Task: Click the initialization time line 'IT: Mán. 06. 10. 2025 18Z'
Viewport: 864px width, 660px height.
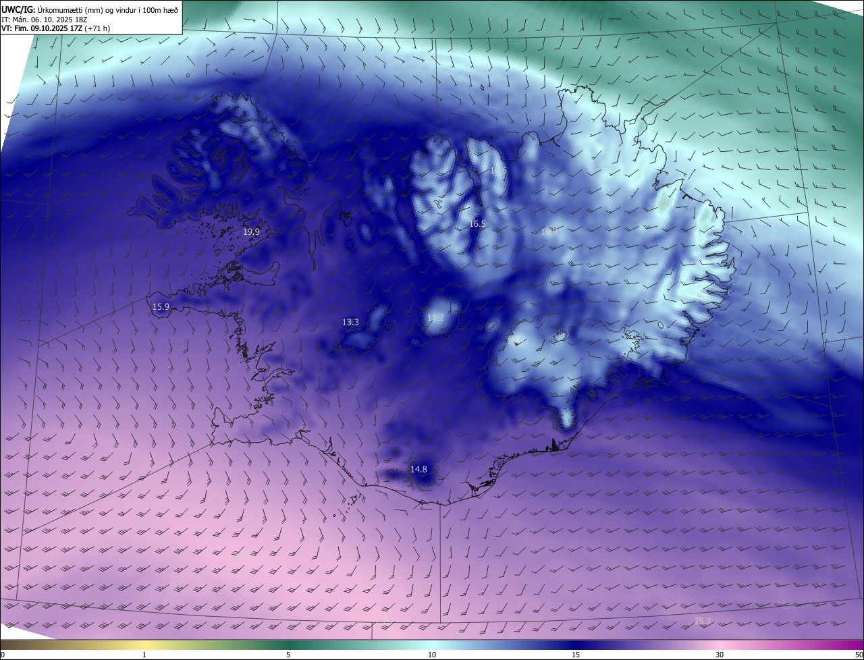Action: (45, 19)
